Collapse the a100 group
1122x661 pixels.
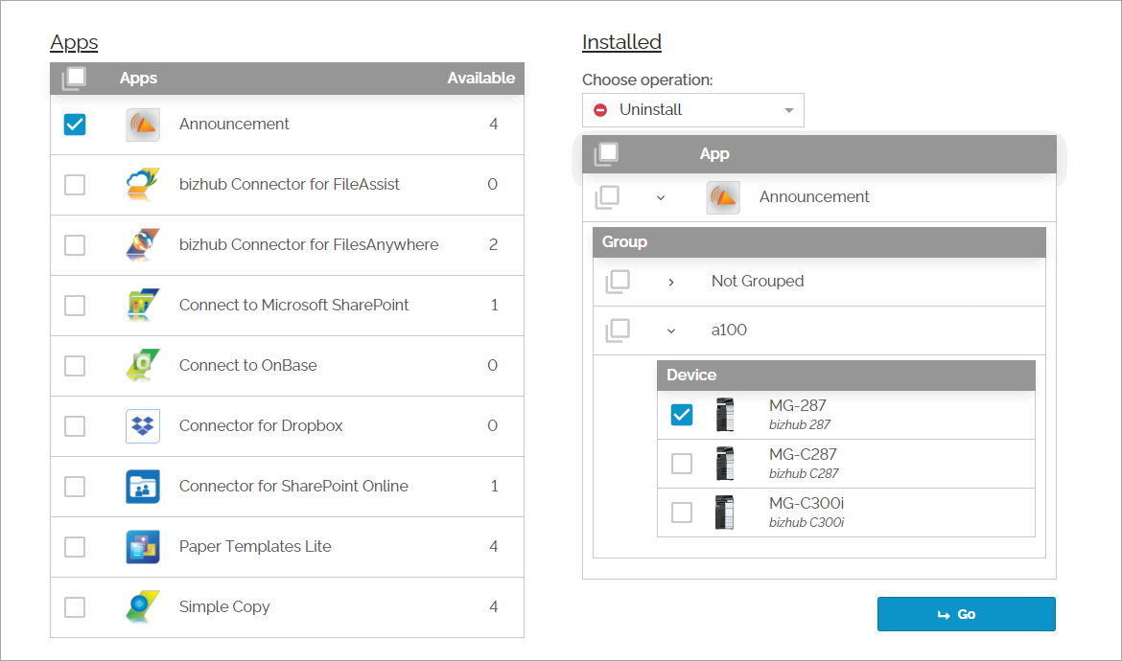(x=670, y=330)
